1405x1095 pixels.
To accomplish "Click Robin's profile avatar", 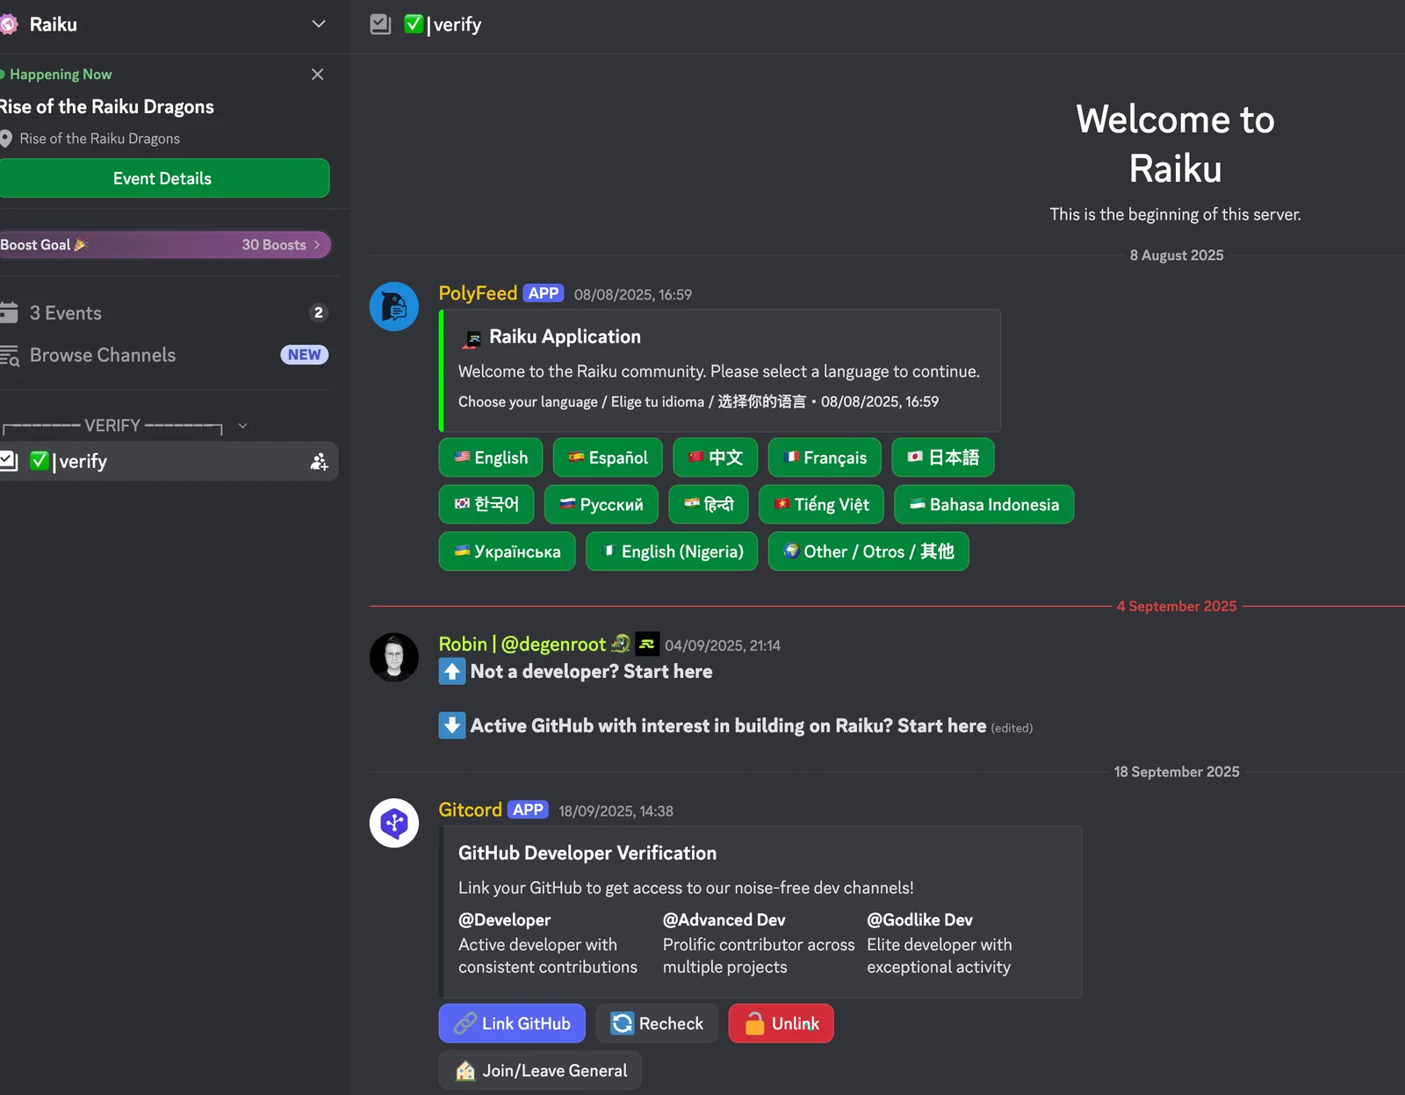I will [x=394, y=658].
